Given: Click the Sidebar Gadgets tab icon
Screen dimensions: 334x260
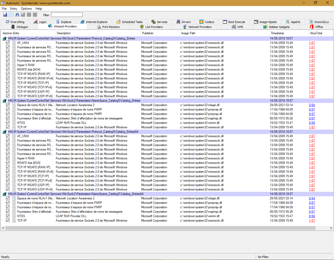Looking at the screenshot, I should [x=265, y=27].
